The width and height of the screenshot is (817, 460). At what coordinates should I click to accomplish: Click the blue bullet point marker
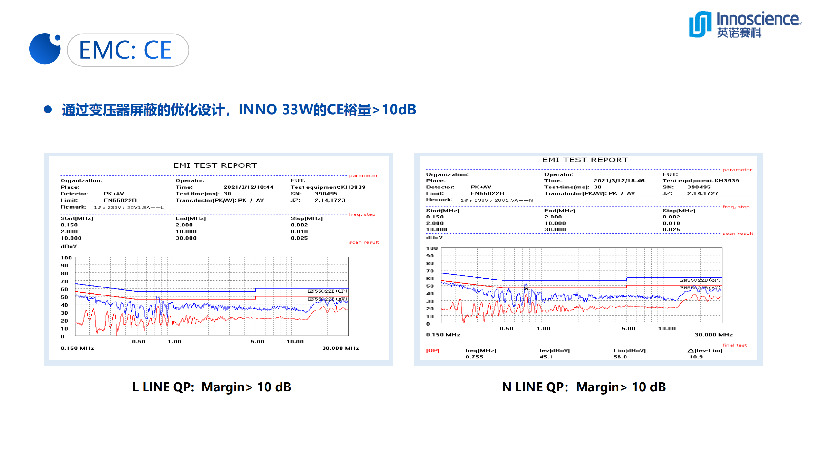48,110
